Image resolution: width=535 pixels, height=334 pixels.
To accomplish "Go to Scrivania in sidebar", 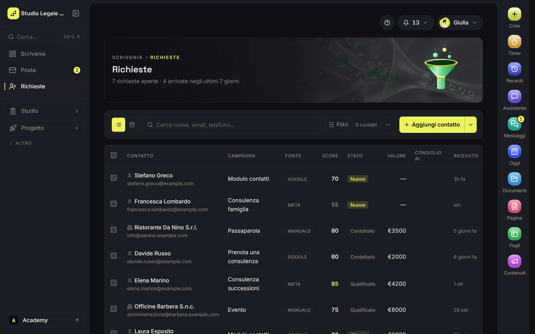I will [45, 54].
